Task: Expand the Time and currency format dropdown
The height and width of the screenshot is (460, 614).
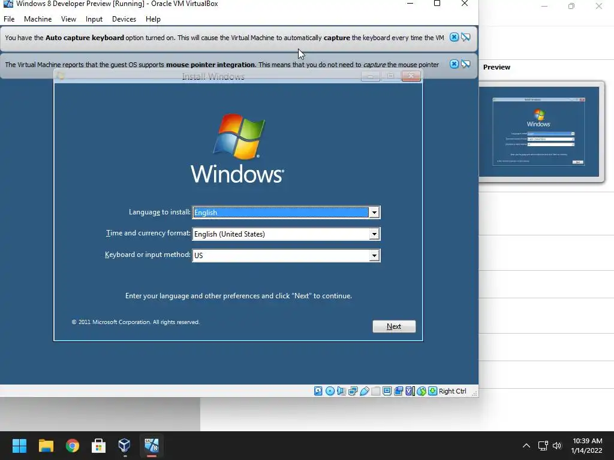Action: coord(374,234)
